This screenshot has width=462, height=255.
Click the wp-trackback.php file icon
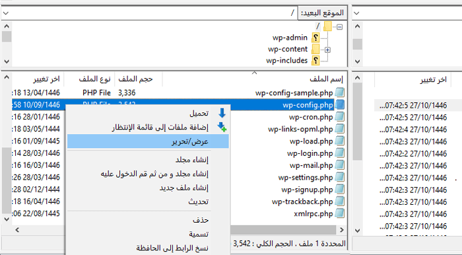coord(340,201)
